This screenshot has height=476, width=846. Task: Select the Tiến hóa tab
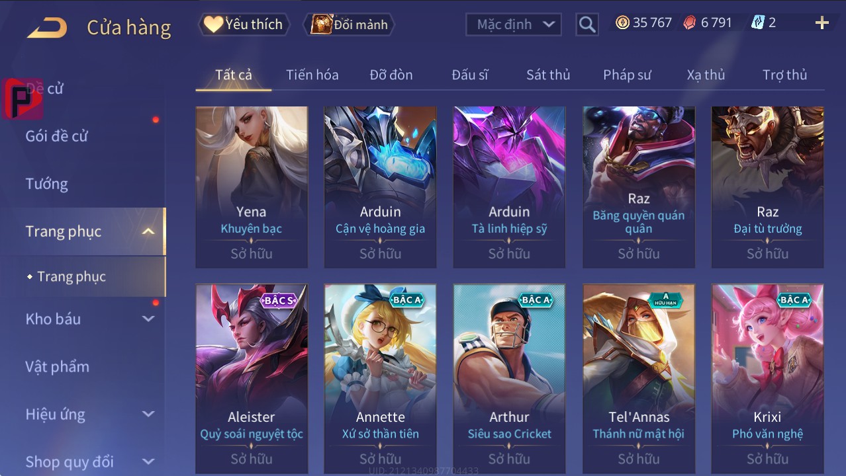(x=312, y=75)
